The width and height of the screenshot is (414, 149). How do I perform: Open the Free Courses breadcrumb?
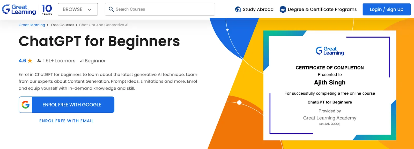click(62, 25)
